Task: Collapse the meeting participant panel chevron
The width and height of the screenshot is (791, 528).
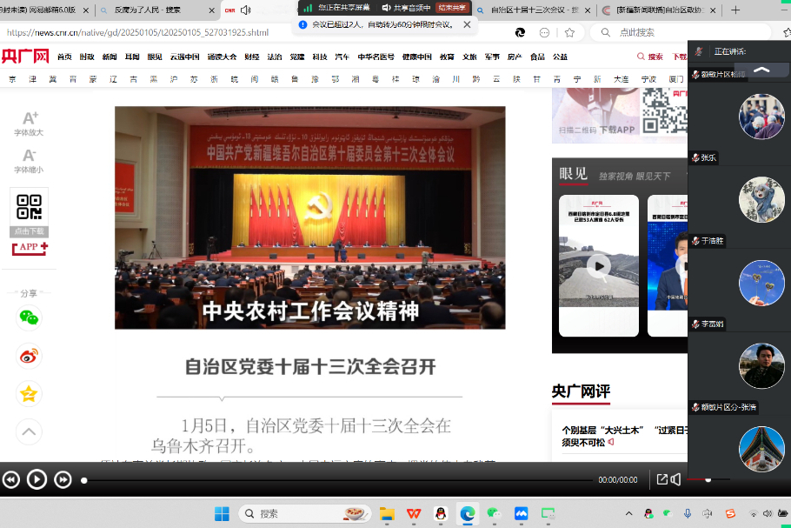Action: point(761,70)
